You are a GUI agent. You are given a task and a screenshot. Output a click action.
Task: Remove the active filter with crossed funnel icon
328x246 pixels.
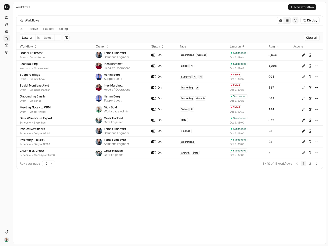coord(66,38)
